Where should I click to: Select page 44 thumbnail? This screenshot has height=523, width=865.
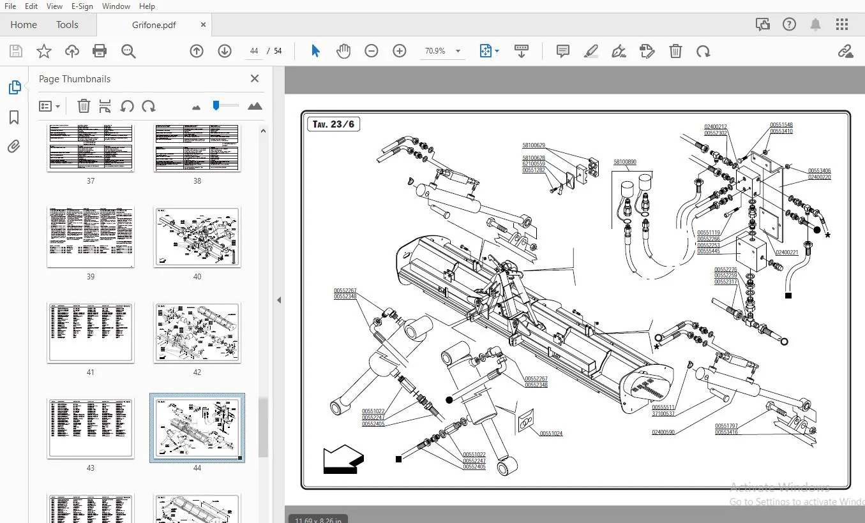[197, 428]
